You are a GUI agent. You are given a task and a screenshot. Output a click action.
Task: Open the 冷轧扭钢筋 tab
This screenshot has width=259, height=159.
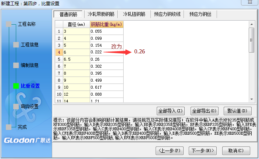pyautogui.click(x=134, y=14)
